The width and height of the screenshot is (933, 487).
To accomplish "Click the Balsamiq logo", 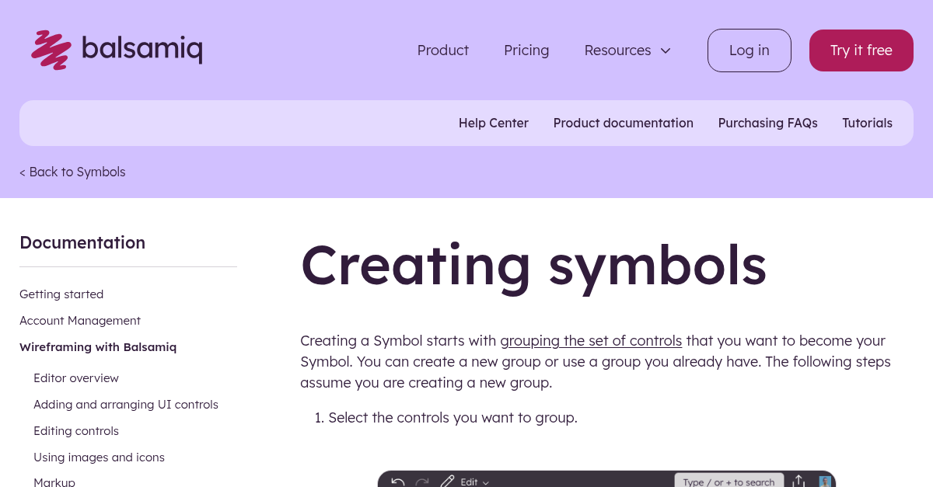I will pyautogui.click(x=116, y=50).
